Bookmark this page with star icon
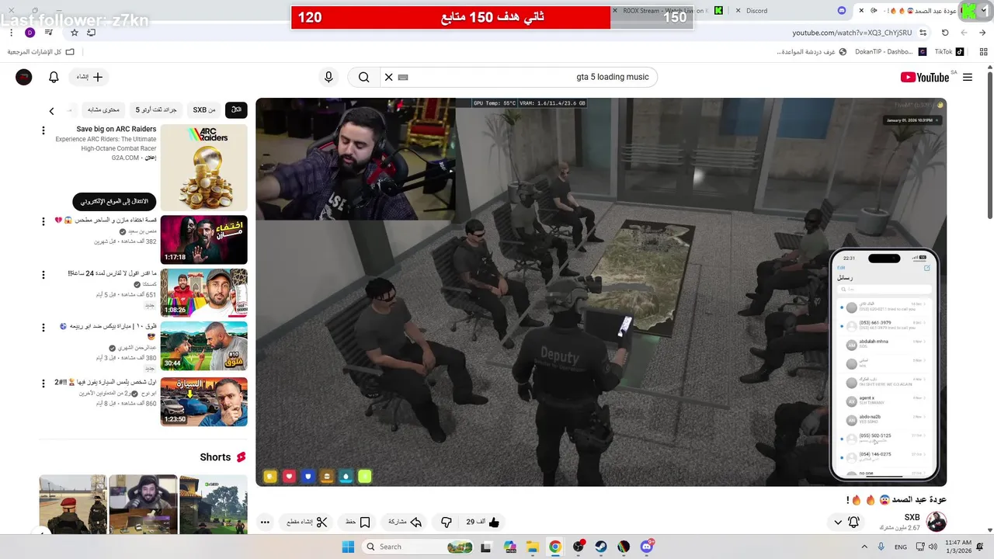Viewport: 994px width, 559px height. 75,33
